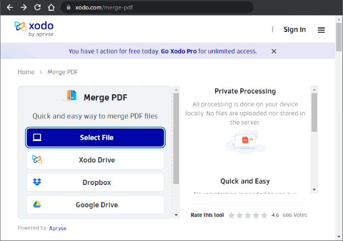Go to browser home page

tap(51, 8)
